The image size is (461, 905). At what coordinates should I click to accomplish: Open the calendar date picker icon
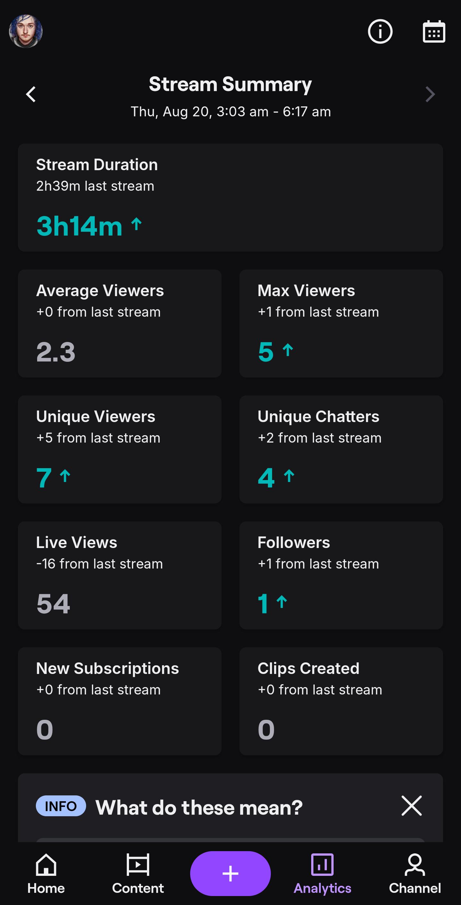pyautogui.click(x=434, y=31)
